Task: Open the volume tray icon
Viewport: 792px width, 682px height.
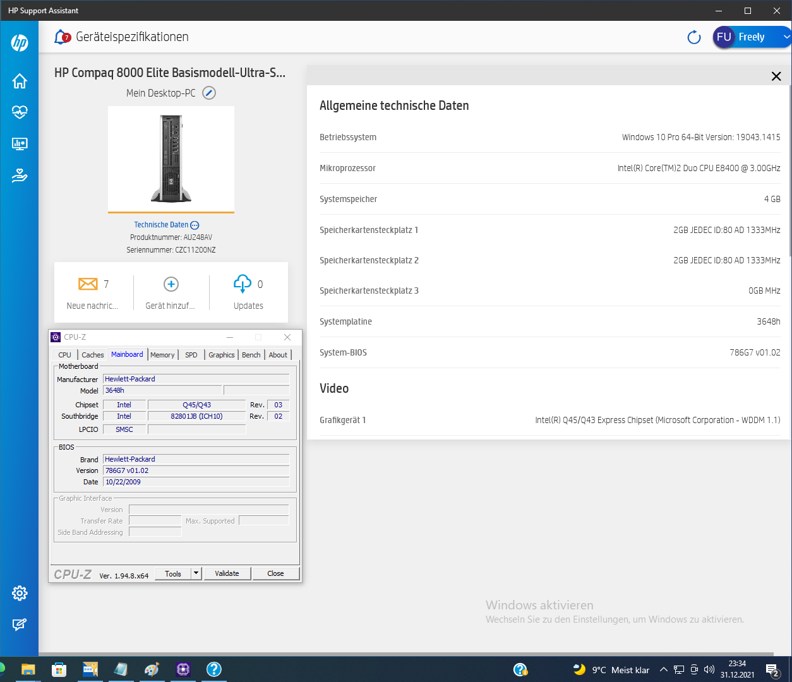Action: [709, 670]
